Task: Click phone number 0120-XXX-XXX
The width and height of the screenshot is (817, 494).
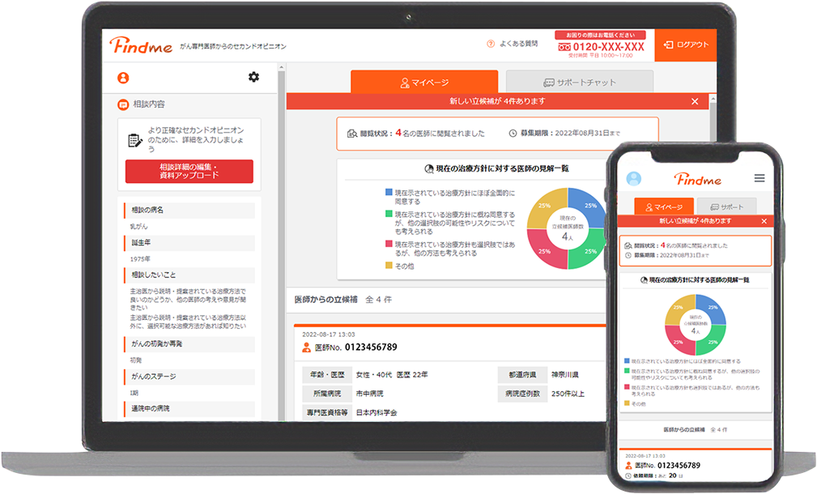Action: [x=608, y=47]
